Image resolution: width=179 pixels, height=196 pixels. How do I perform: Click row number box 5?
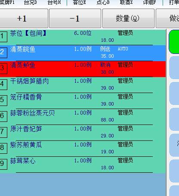(x=3, y=100)
